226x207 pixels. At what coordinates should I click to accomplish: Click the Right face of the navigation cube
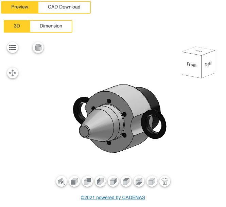[208, 64]
